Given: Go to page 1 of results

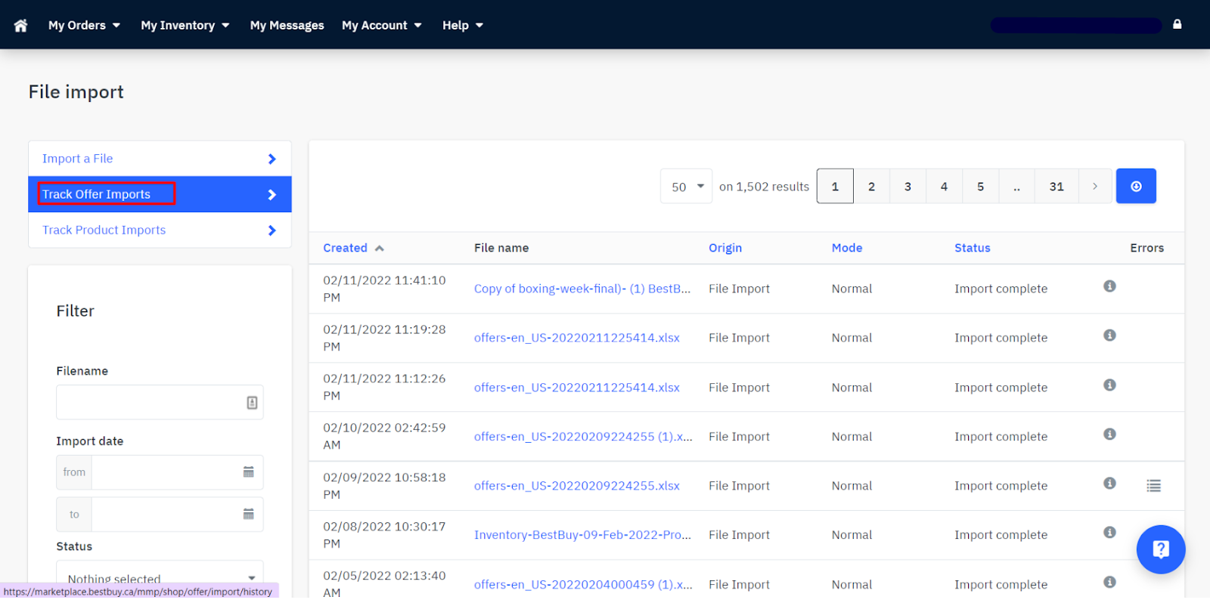Looking at the screenshot, I should coord(835,186).
